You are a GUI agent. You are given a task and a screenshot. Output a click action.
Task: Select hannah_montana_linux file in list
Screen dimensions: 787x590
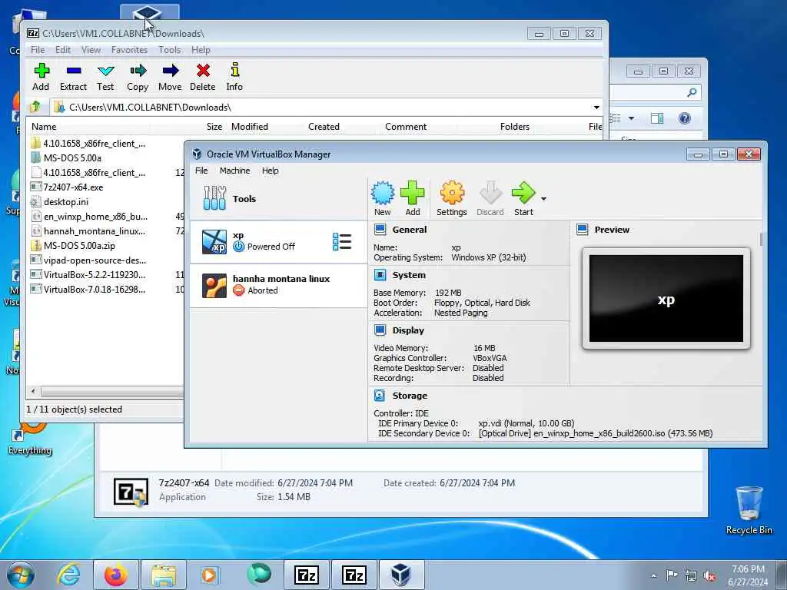(95, 231)
